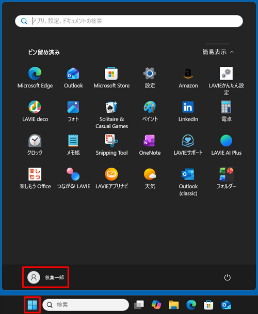Open the 設定 settings gear app
This screenshot has width=258, height=314.
pyautogui.click(x=150, y=78)
